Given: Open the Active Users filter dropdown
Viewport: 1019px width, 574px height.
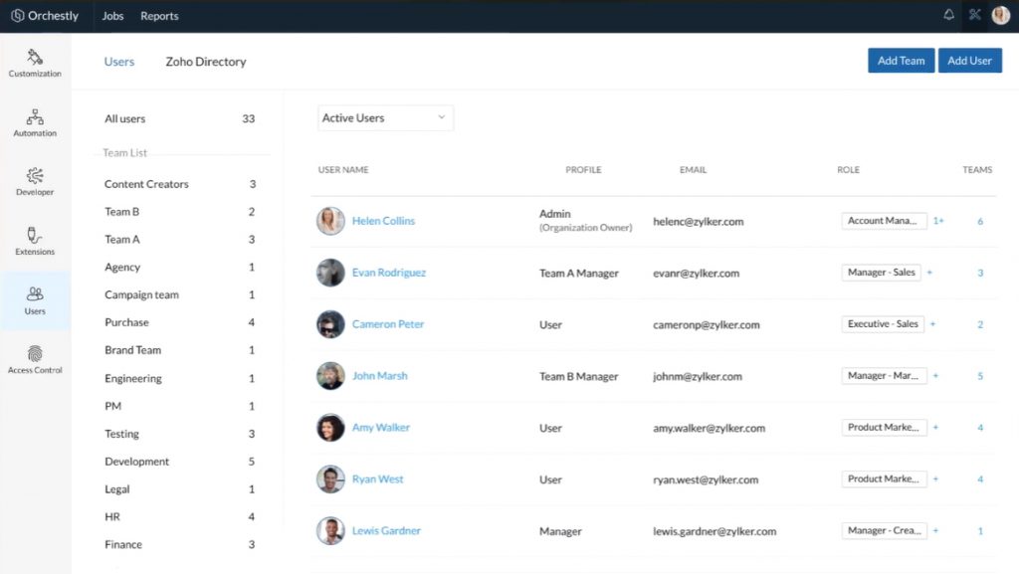Looking at the screenshot, I should tap(384, 117).
